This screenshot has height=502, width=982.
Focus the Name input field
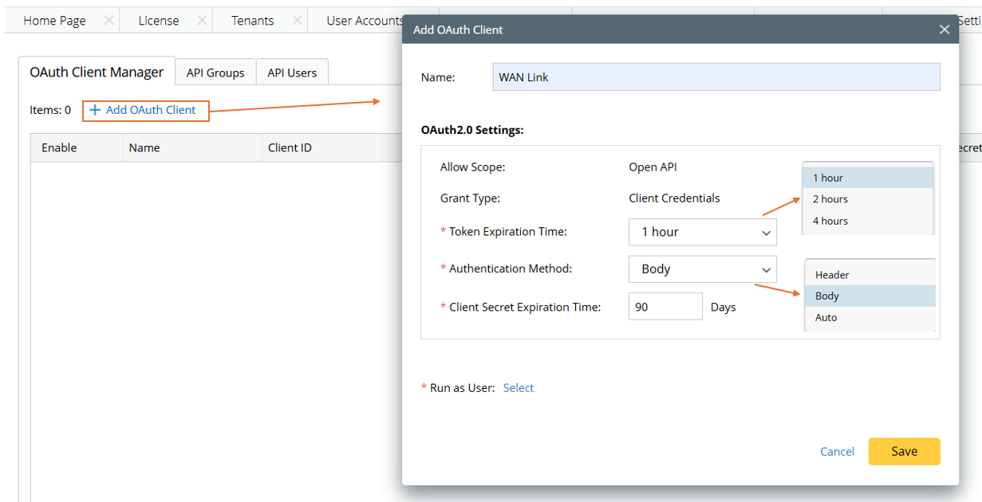(x=716, y=77)
